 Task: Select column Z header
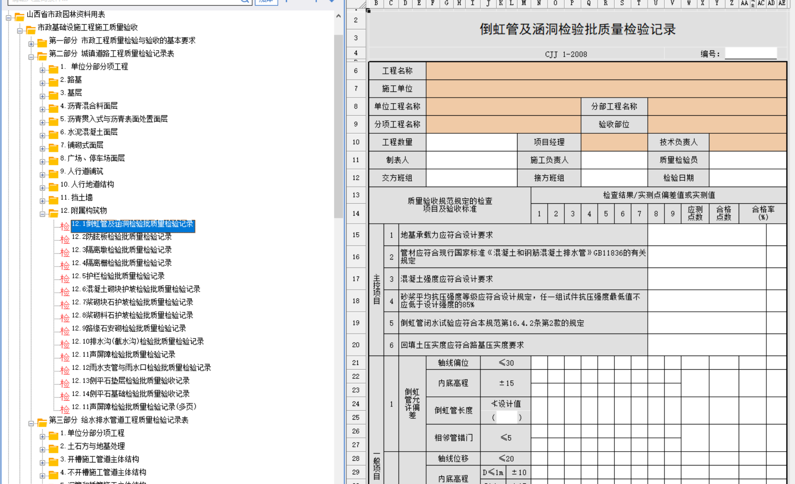pyautogui.click(x=732, y=3)
